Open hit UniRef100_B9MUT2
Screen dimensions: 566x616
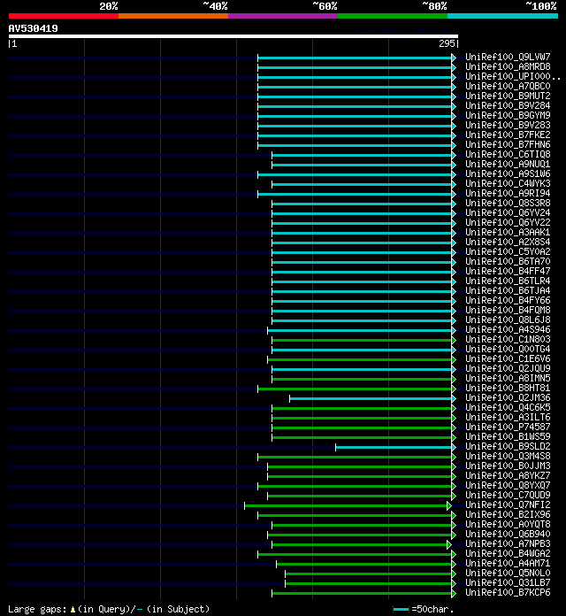[508, 96]
